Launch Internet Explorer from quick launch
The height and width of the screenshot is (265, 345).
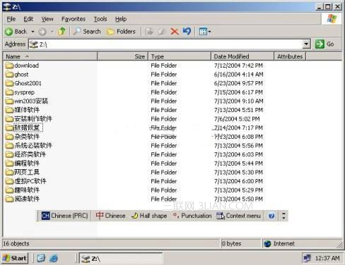coord(54,258)
